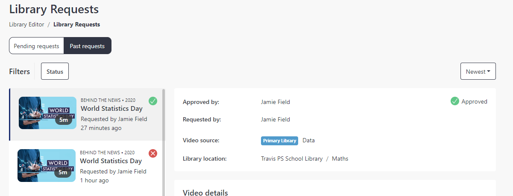Viewport: 513px width, 196px height.
Task: Click the Maths library folder
Action: coord(340,159)
